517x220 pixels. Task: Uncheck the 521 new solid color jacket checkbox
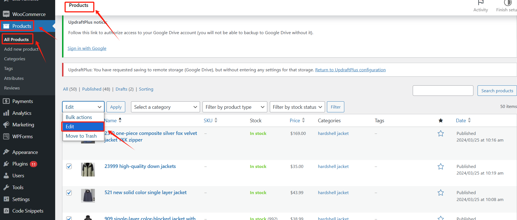pyautogui.click(x=69, y=192)
